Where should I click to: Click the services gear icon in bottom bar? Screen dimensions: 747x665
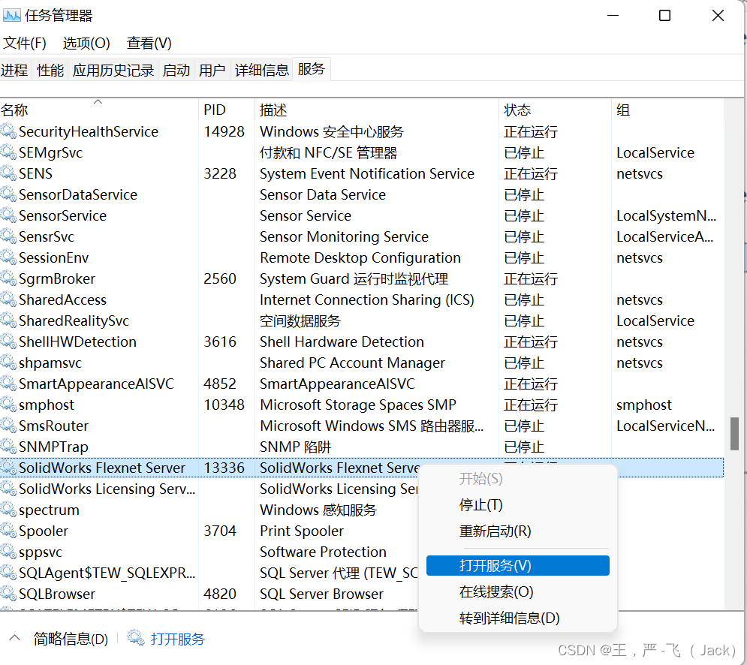[136, 639]
